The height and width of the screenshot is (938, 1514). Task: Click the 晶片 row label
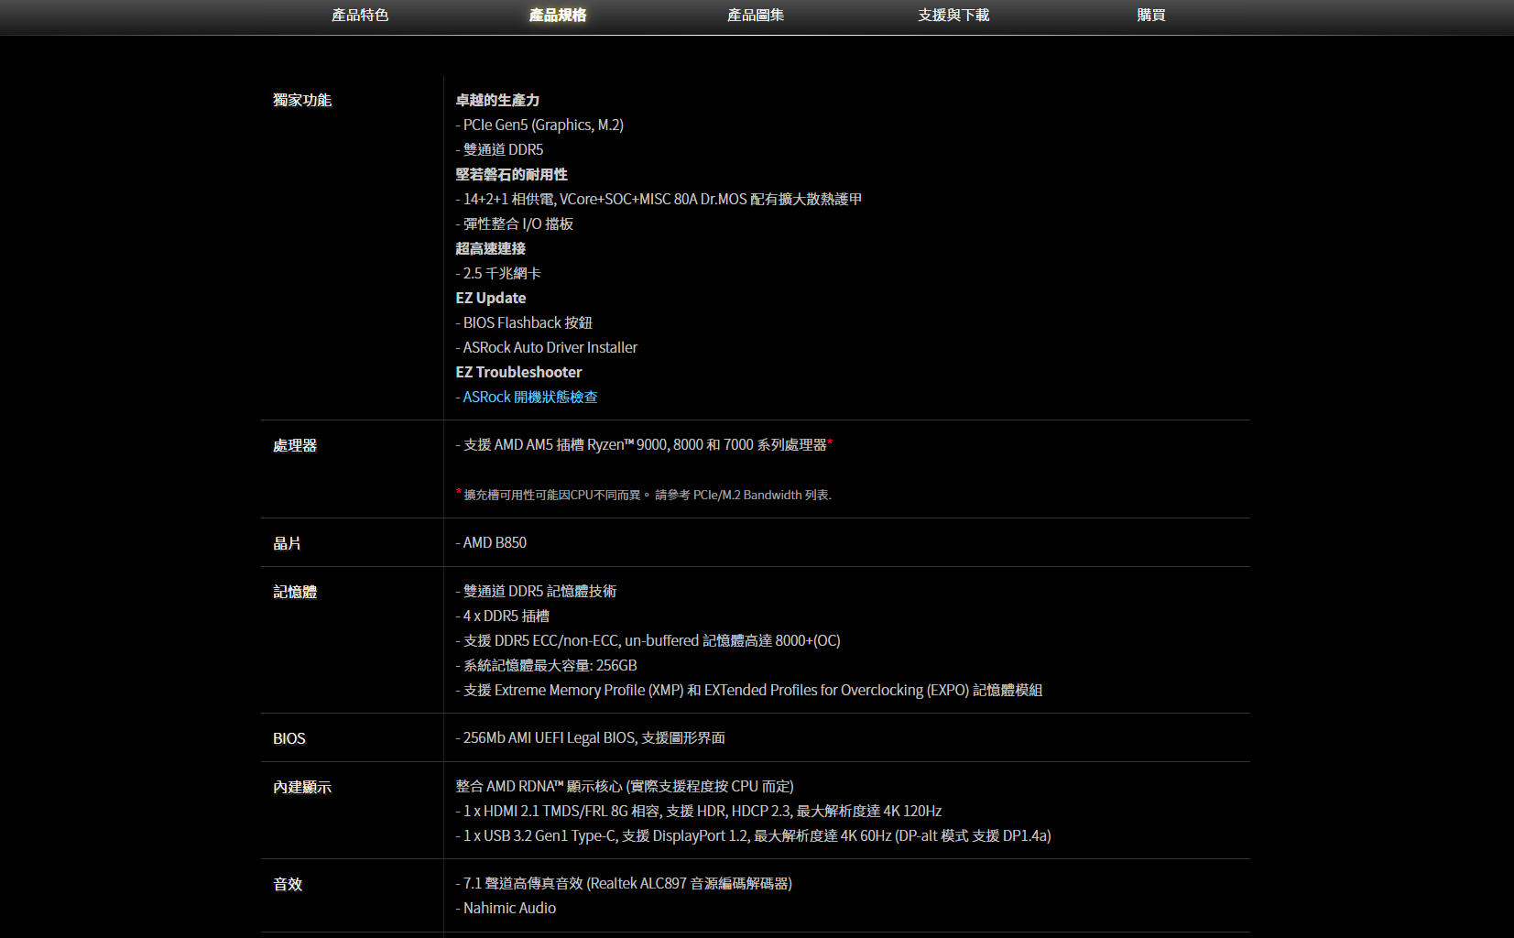(287, 544)
